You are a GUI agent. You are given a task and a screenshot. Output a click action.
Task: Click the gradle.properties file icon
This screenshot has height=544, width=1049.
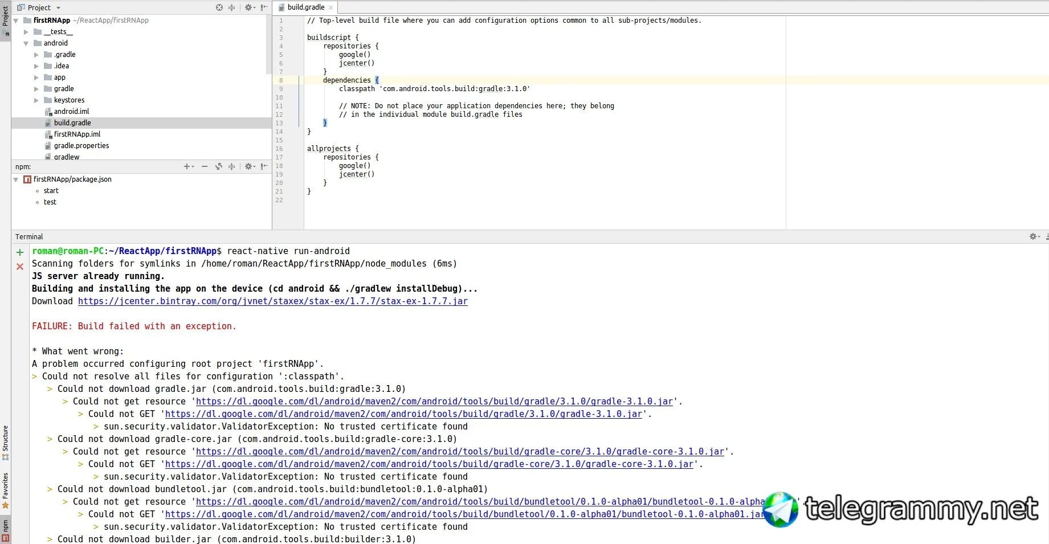(48, 146)
